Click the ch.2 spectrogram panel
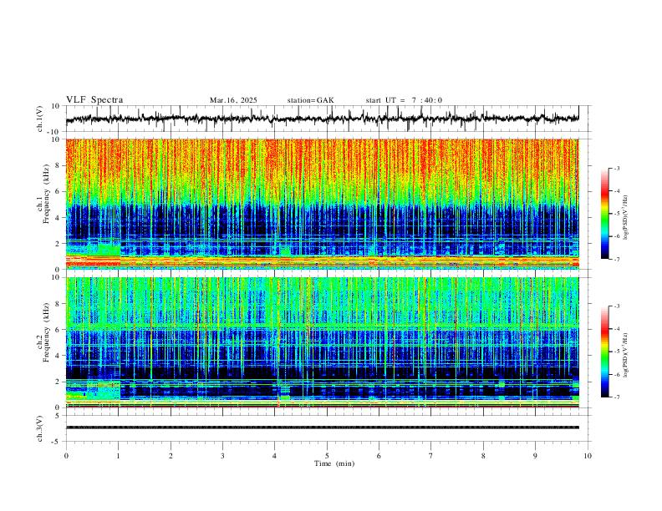 tap(322, 342)
